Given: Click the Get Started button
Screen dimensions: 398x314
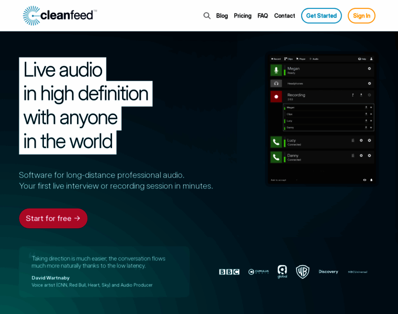Looking at the screenshot, I should pyautogui.click(x=322, y=16).
